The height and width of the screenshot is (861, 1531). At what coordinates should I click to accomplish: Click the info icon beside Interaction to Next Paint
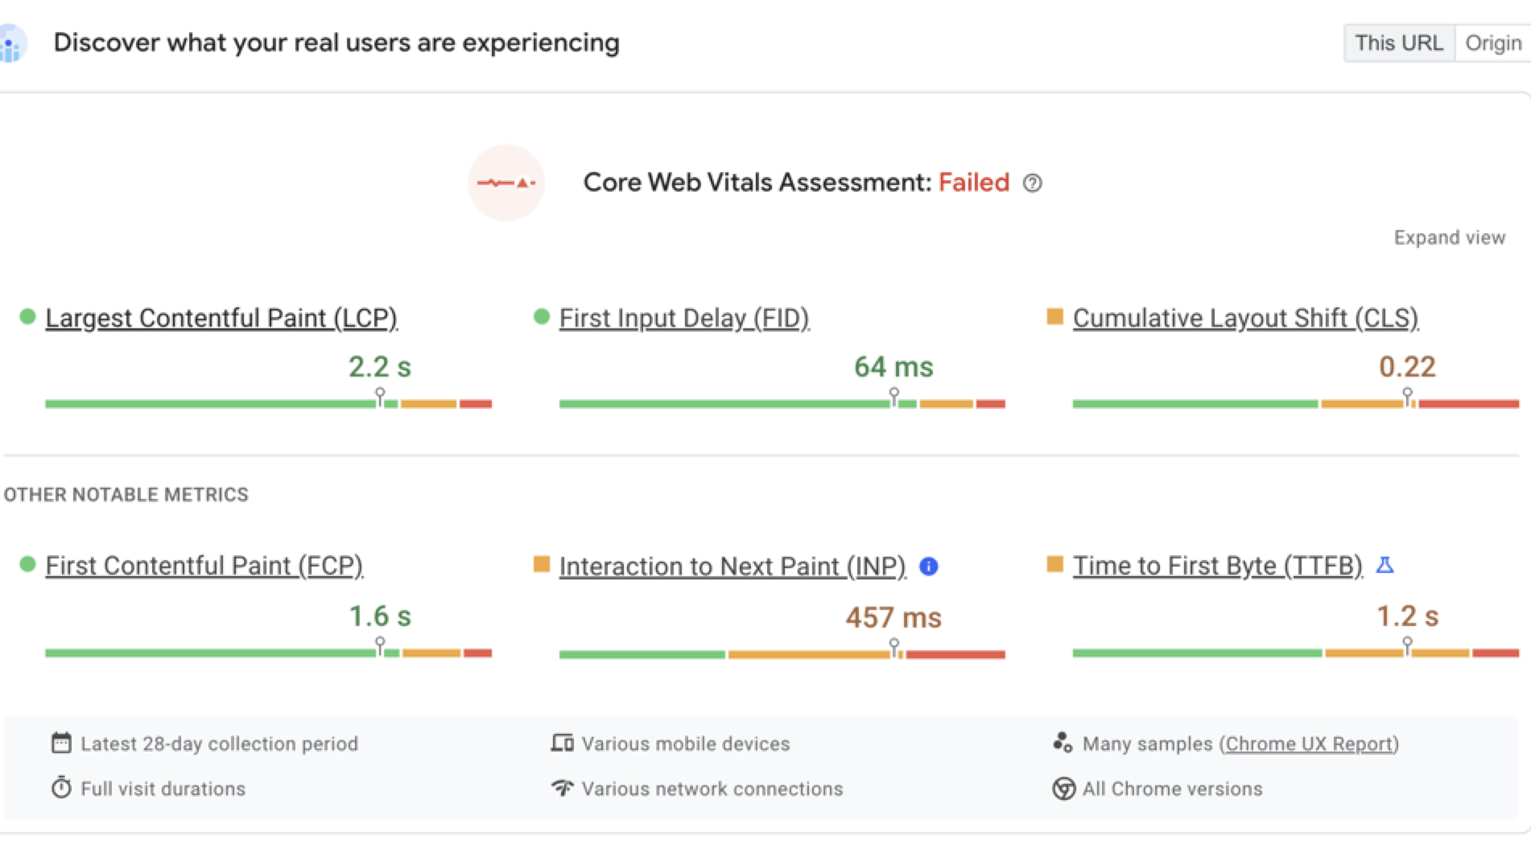coord(928,566)
